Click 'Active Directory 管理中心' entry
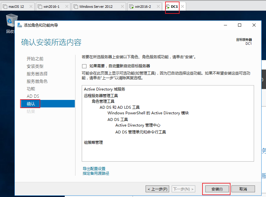266x197 pixels. tap(138, 125)
